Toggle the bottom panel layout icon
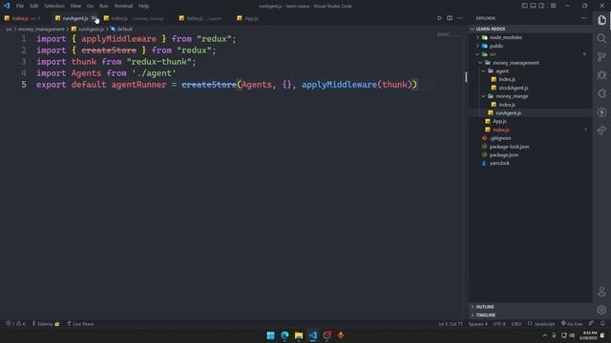Image resolution: width=611 pixels, height=343 pixels. pos(533,6)
